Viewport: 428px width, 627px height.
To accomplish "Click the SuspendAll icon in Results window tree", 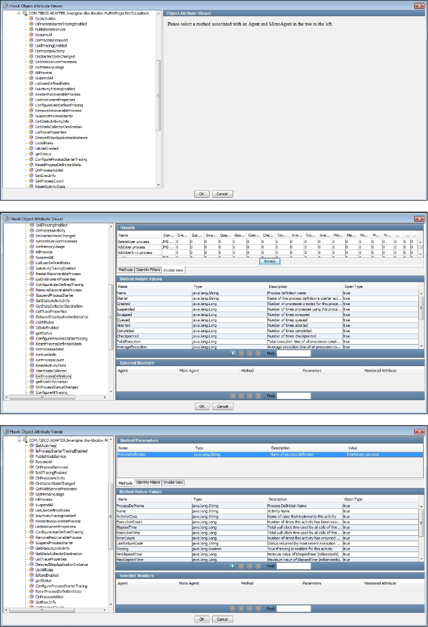I will pyautogui.click(x=32, y=257).
